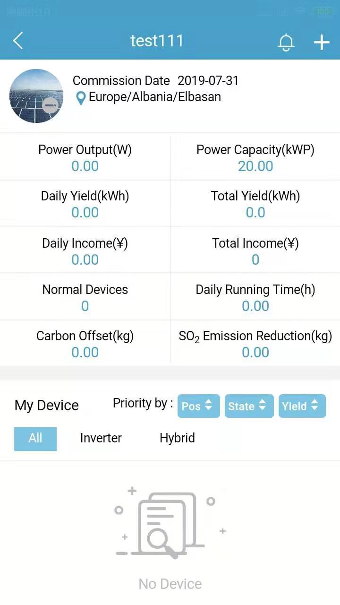The width and height of the screenshot is (340, 605).
Task: Open the Daily Yield stat cell
Action: (85, 204)
